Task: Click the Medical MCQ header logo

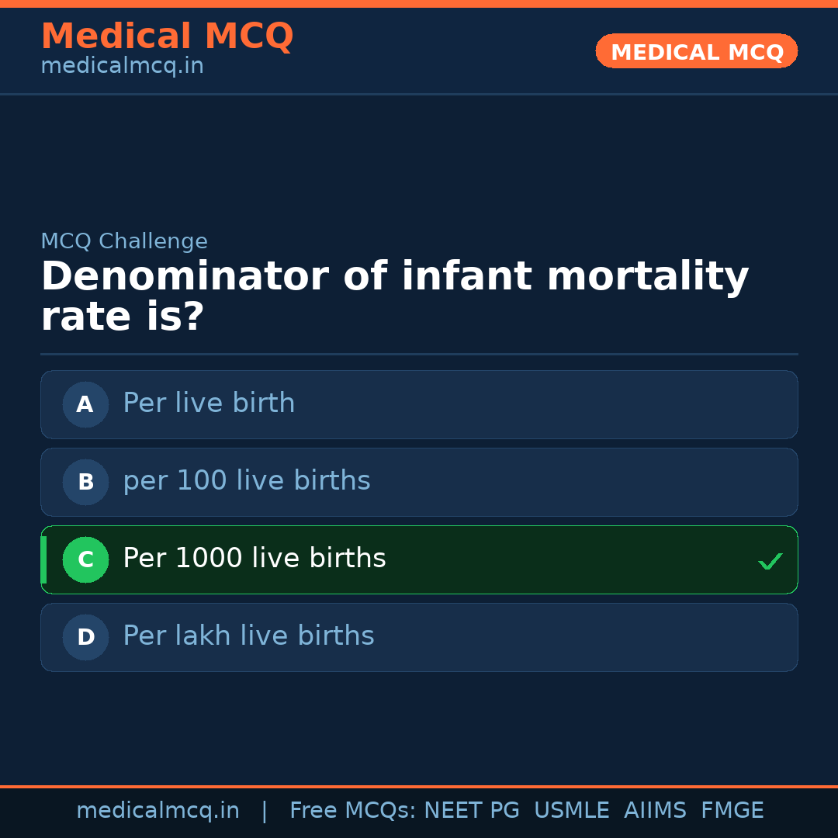Action: [167, 36]
